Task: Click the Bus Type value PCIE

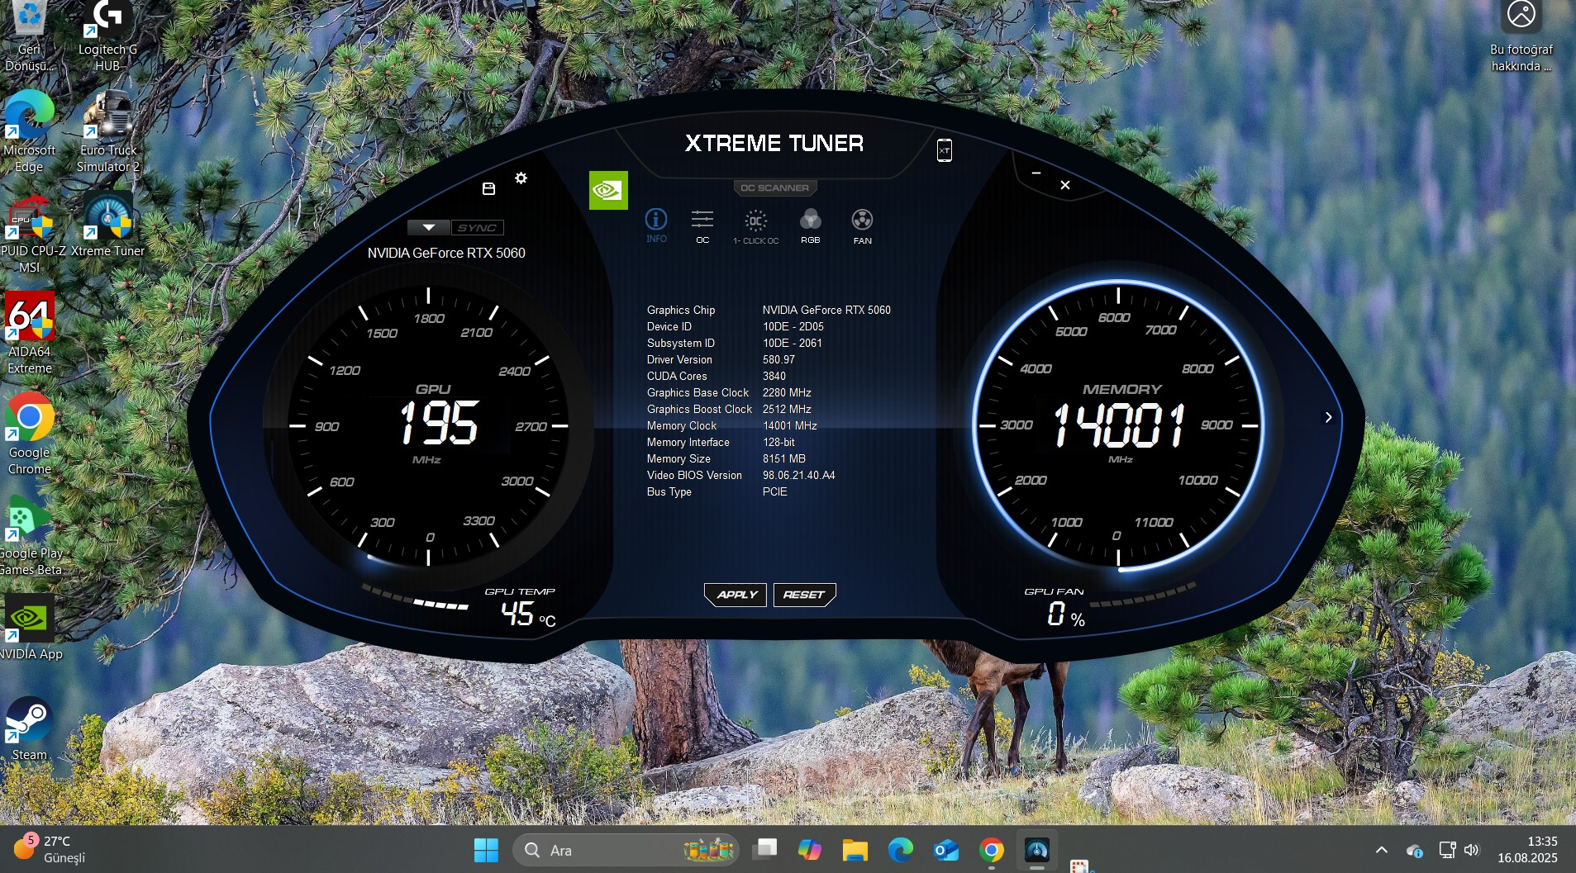Action: point(774,492)
